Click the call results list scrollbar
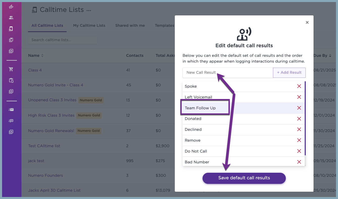 click(305, 118)
